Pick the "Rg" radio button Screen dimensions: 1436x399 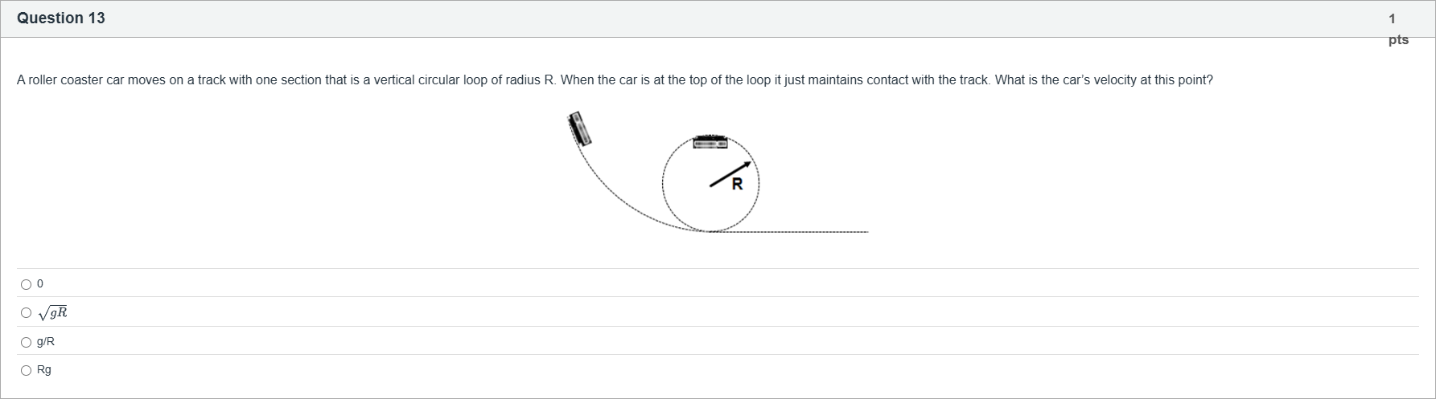(27, 370)
